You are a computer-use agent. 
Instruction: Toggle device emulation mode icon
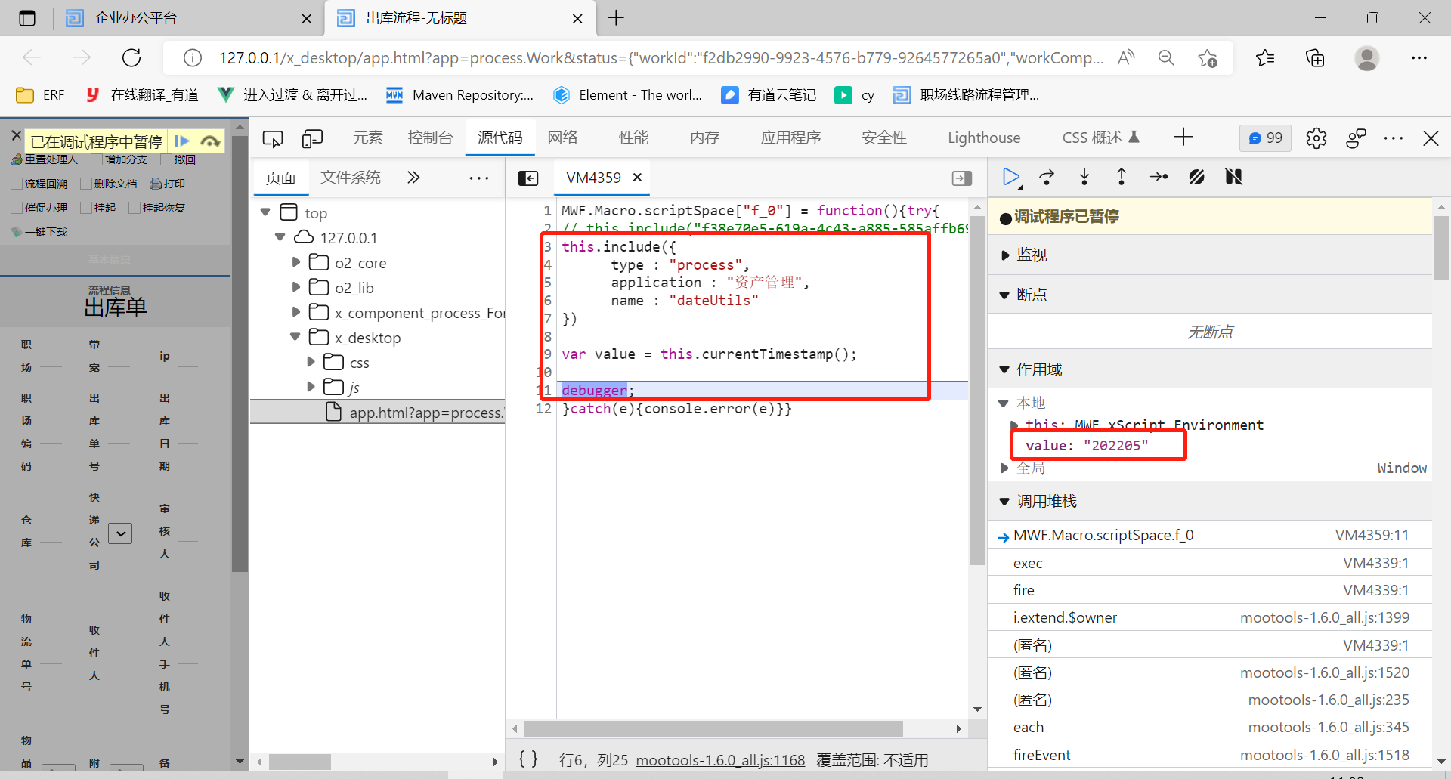(312, 138)
